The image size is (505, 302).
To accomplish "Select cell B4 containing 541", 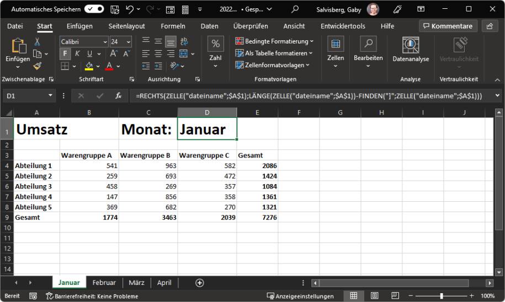I will click(89, 165).
